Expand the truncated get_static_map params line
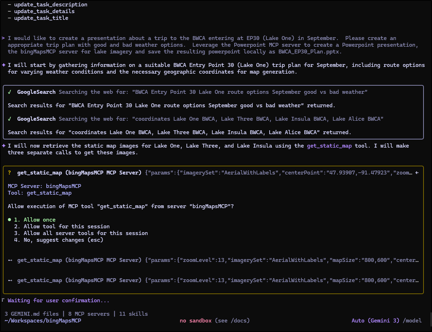Screen dimensions: 432x332 [280, 173]
